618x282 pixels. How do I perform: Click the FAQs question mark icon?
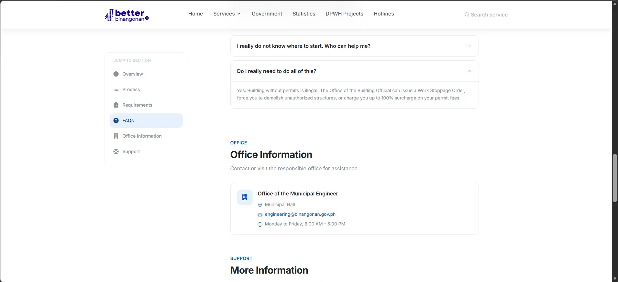116,120
